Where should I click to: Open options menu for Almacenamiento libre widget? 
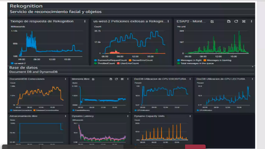(x=65, y=116)
